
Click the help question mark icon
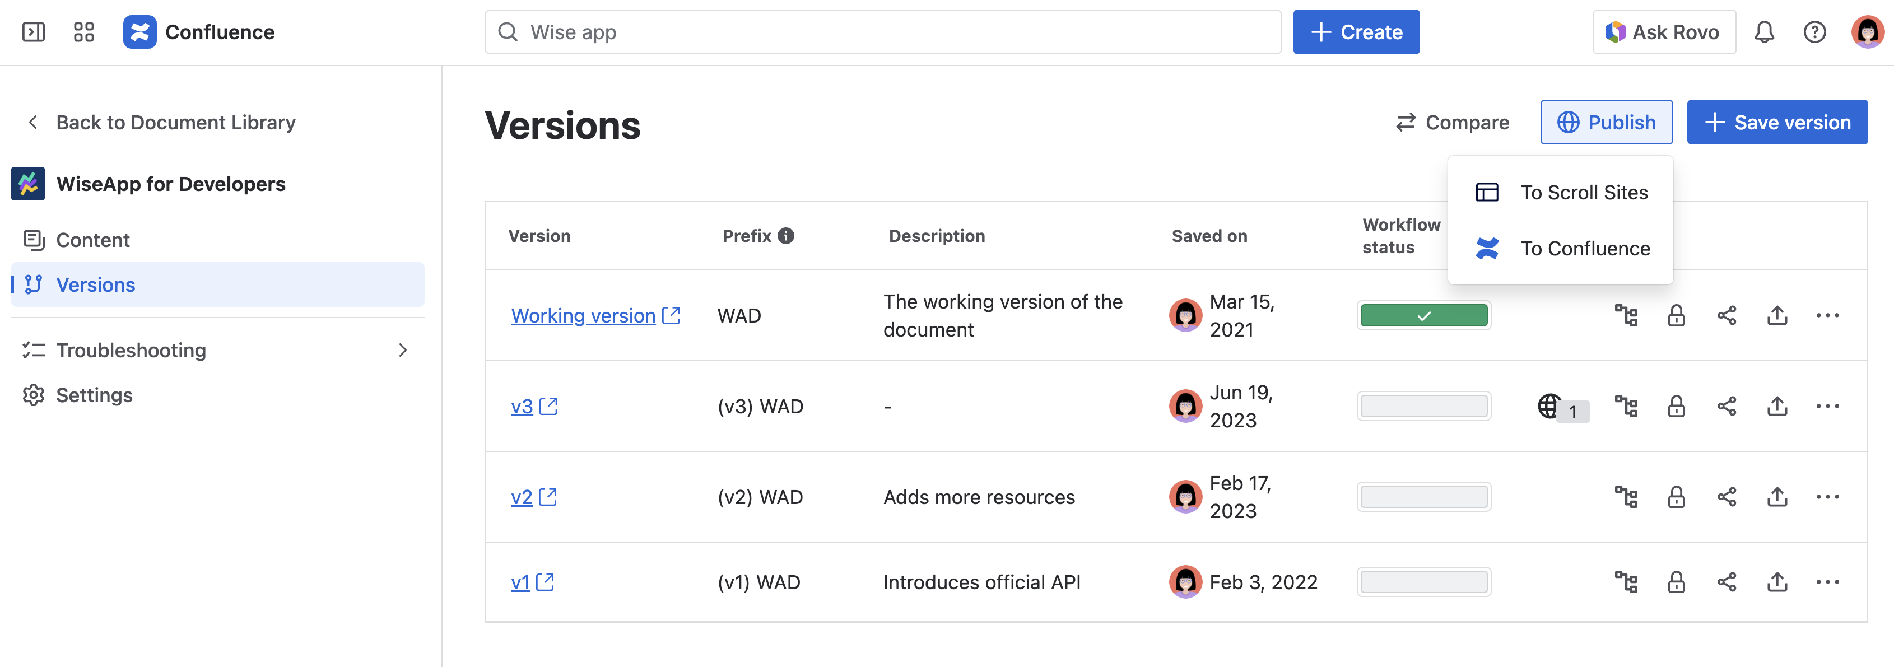[x=1814, y=31]
